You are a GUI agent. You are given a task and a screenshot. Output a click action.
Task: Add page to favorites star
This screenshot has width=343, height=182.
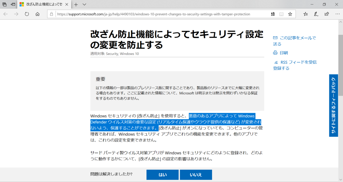(x=290, y=14)
